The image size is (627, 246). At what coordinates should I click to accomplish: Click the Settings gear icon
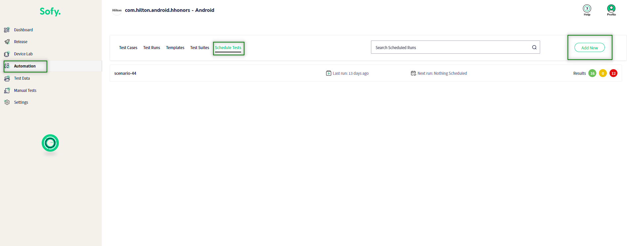7,102
